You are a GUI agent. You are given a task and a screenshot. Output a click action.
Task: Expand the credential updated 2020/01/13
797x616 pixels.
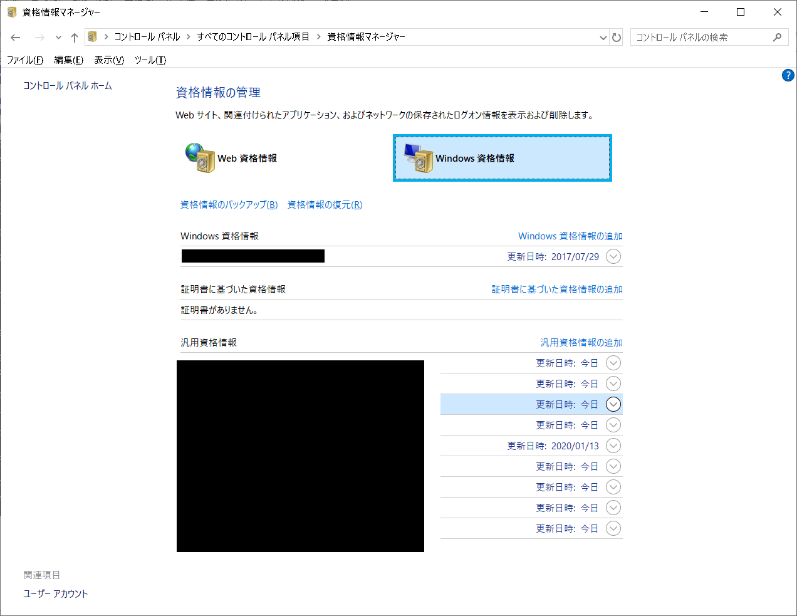[x=613, y=446]
